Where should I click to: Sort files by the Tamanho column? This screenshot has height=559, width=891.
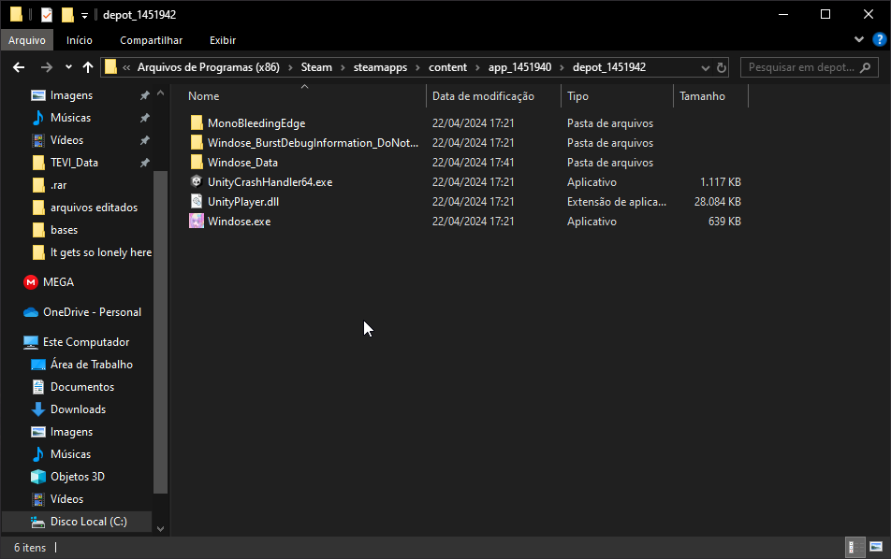[x=702, y=96]
